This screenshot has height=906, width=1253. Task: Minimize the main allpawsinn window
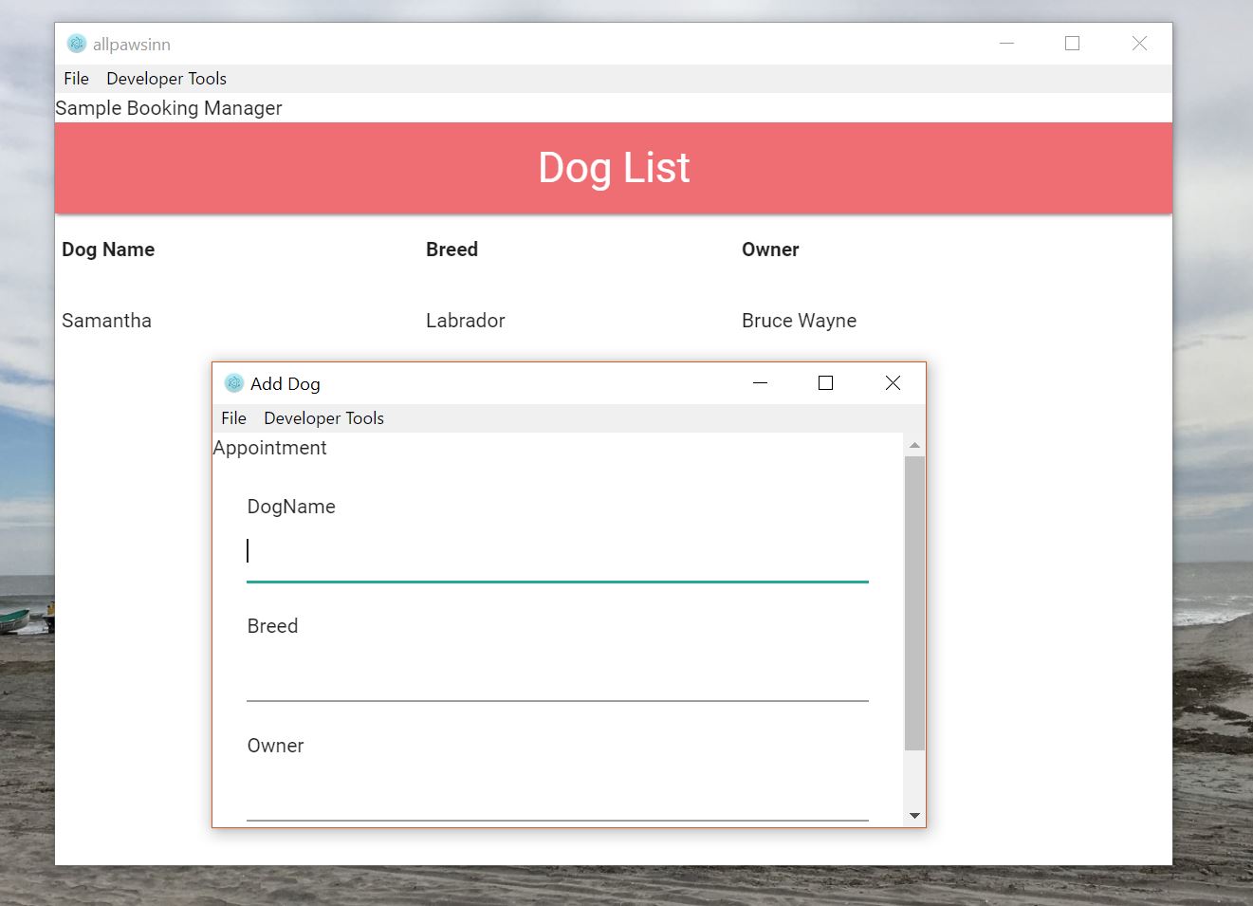[x=1006, y=44]
